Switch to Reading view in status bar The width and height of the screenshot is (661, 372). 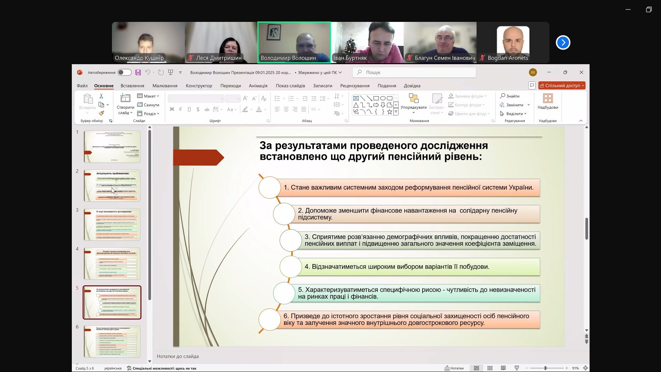point(503,368)
